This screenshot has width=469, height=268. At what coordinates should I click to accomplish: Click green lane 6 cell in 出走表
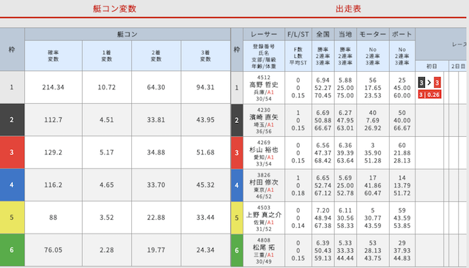[237, 250]
